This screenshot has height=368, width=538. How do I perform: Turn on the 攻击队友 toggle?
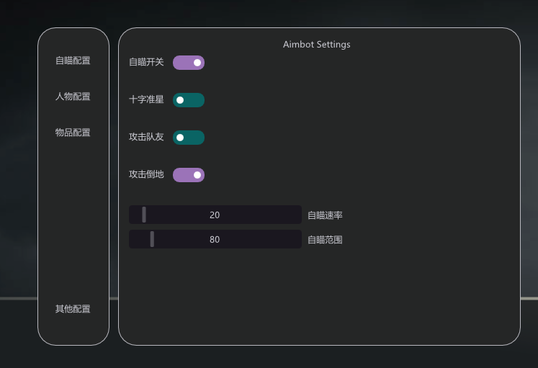click(x=189, y=138)
